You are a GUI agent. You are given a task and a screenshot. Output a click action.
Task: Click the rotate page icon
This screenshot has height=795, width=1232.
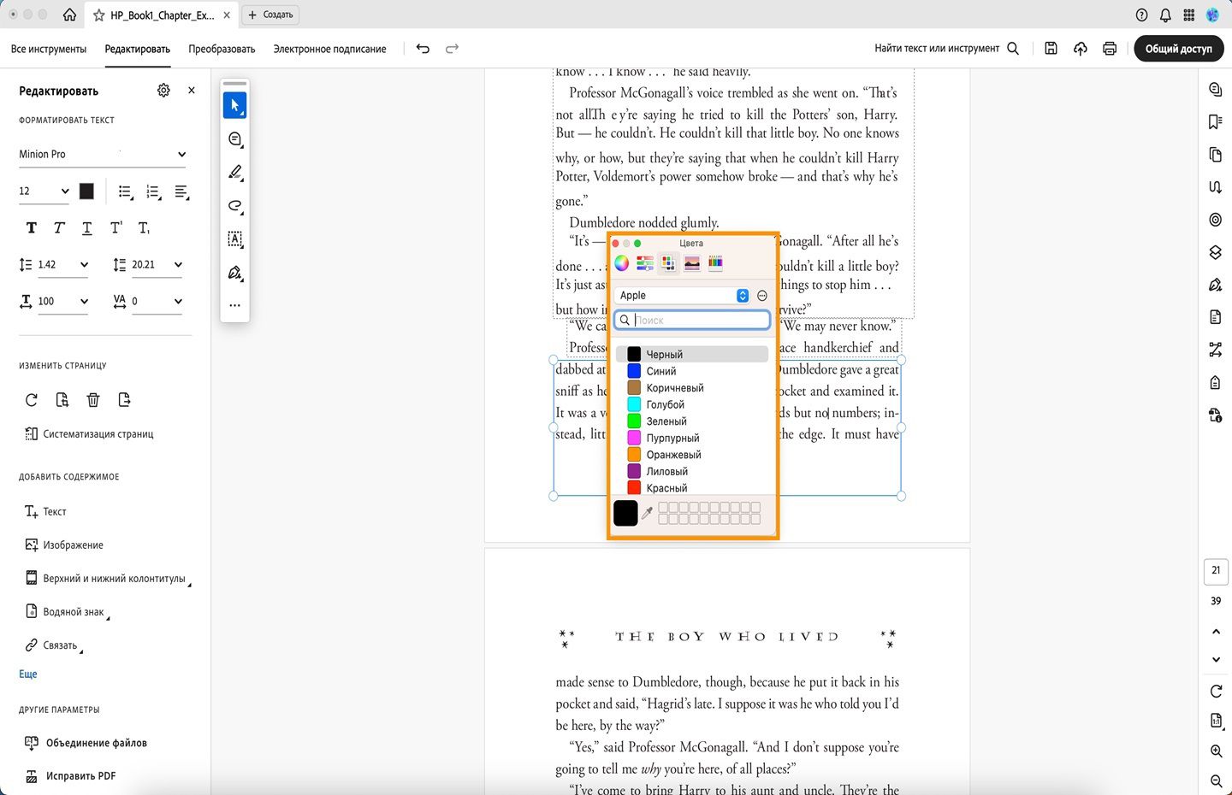pos(32,400)
